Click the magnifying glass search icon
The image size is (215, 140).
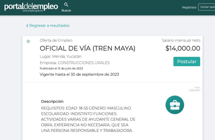click(66, 4)
